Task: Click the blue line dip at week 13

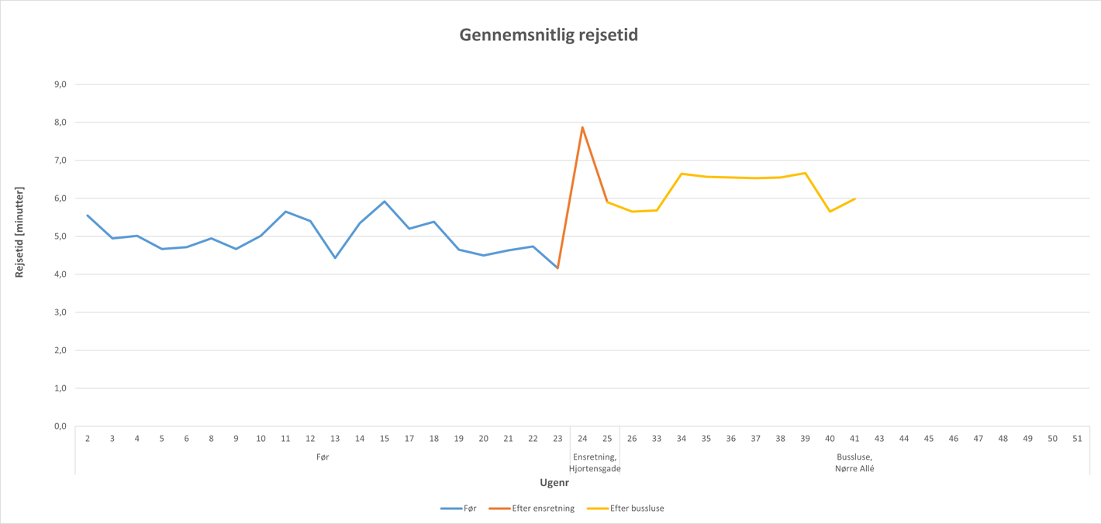Action: [335, 257]
